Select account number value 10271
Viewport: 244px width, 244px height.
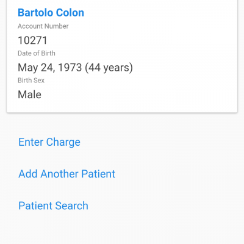pos(32,40)
